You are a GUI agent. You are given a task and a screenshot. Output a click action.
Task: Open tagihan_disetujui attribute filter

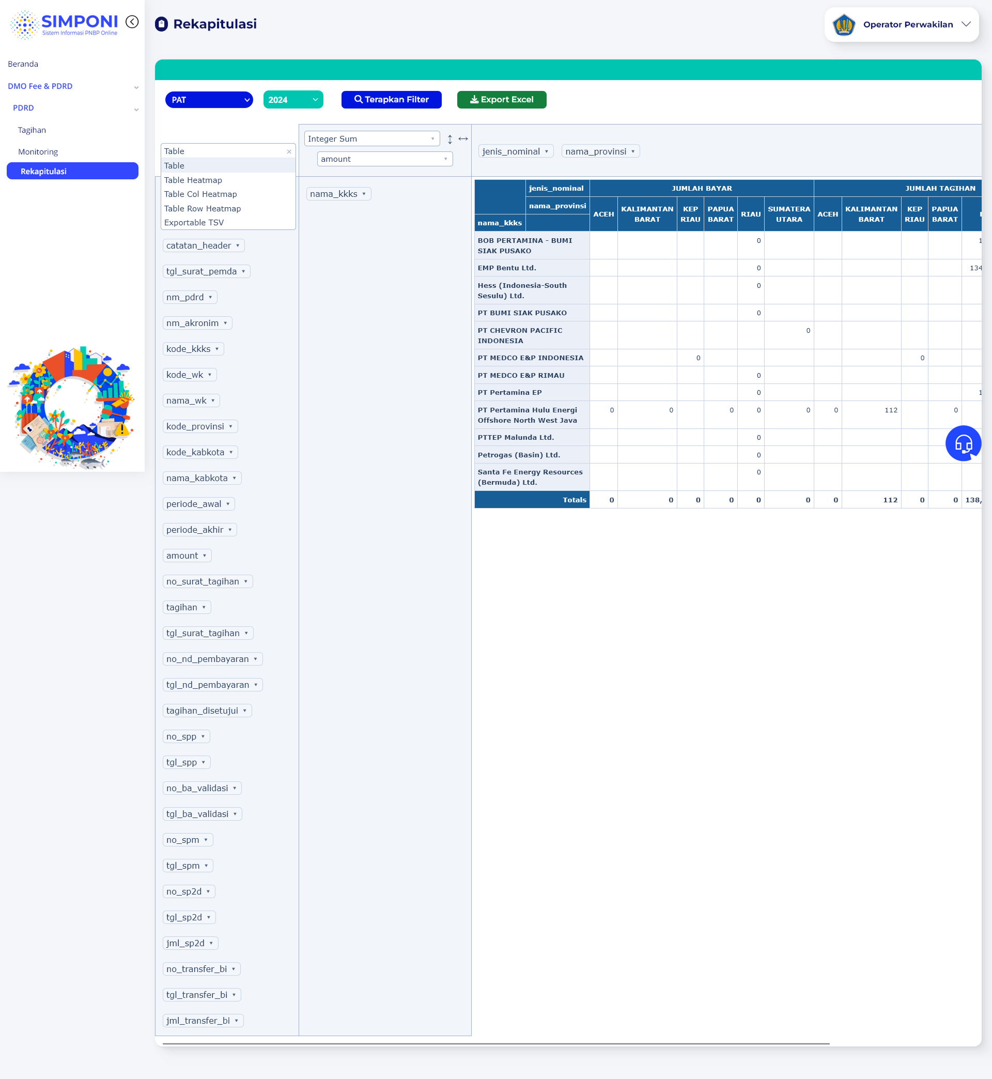tap(245, 711)
